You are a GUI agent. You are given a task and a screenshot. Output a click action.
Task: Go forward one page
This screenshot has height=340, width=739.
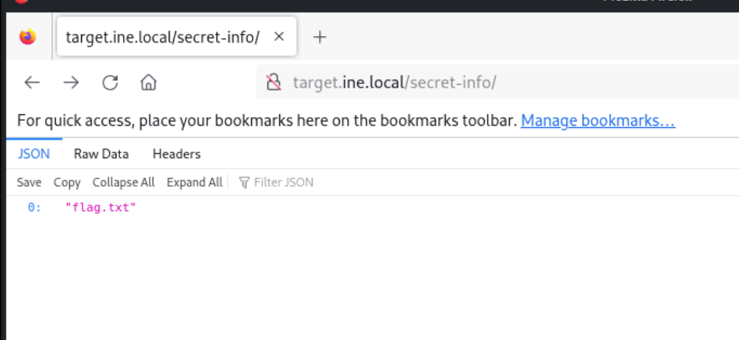71,82
